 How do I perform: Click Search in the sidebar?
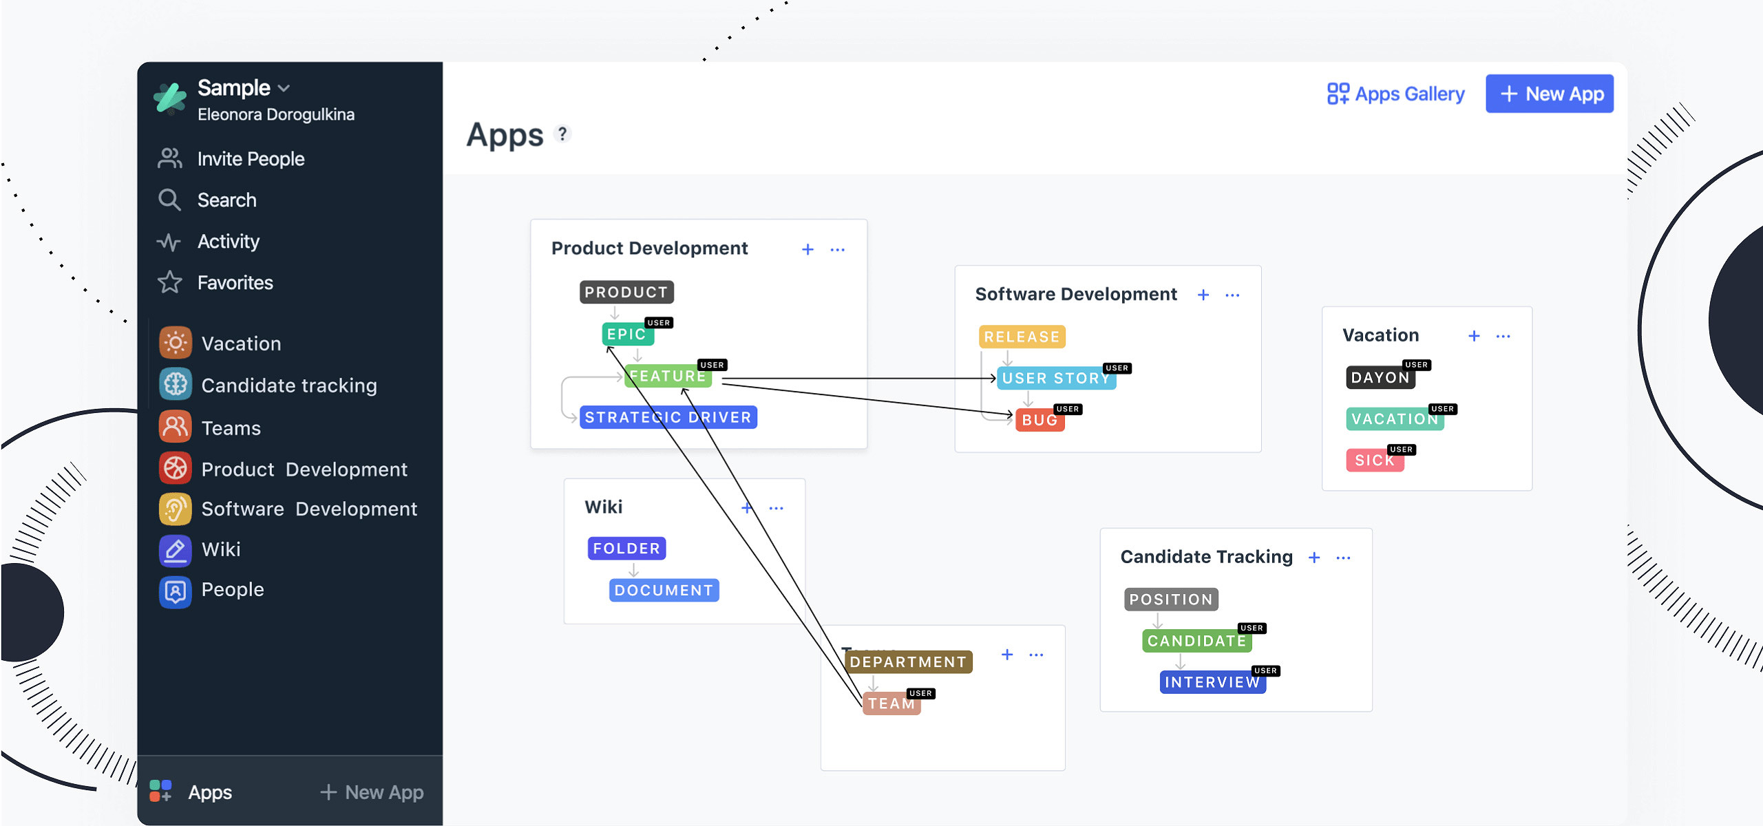point(226,200)
